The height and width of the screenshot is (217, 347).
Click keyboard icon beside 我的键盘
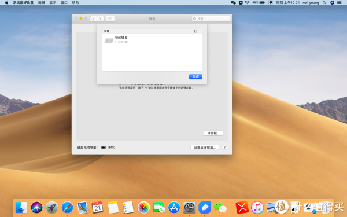point(109,40)
